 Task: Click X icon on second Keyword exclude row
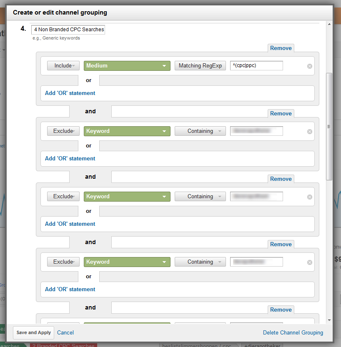point(310,197)
